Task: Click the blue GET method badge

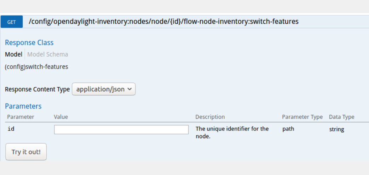Action: [12, 22]
